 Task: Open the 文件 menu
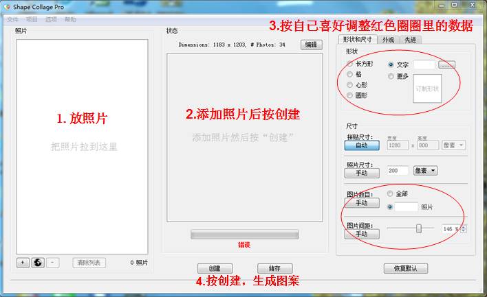13,19
